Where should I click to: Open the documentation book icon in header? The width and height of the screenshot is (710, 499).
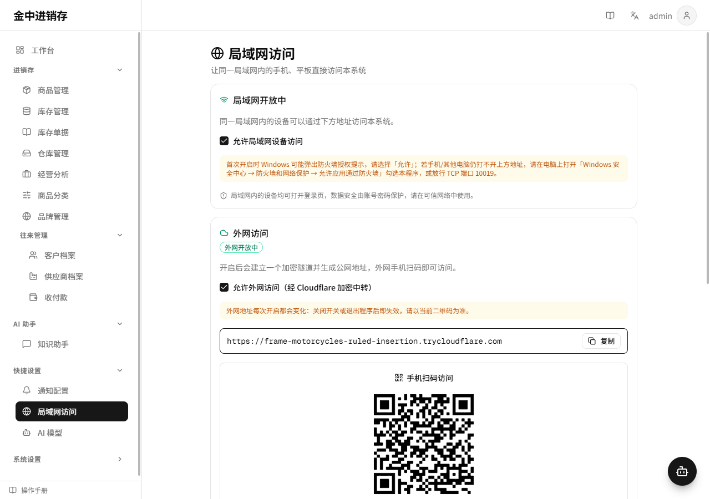pos(610,16)
